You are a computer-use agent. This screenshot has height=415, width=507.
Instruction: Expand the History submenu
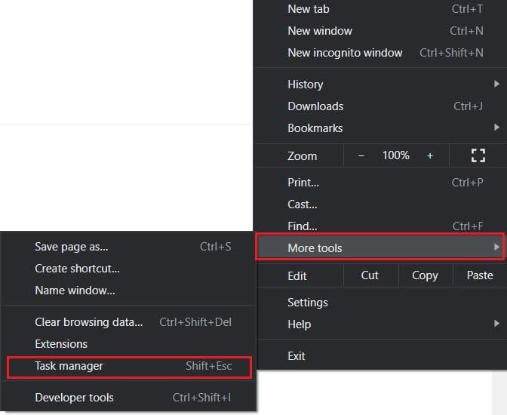[x=380, y=85]
